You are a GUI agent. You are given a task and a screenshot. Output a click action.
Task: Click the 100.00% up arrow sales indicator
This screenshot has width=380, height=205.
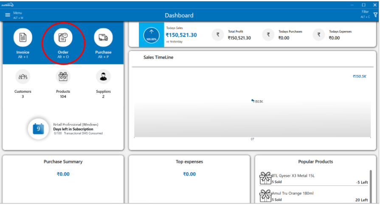(152, 35)
